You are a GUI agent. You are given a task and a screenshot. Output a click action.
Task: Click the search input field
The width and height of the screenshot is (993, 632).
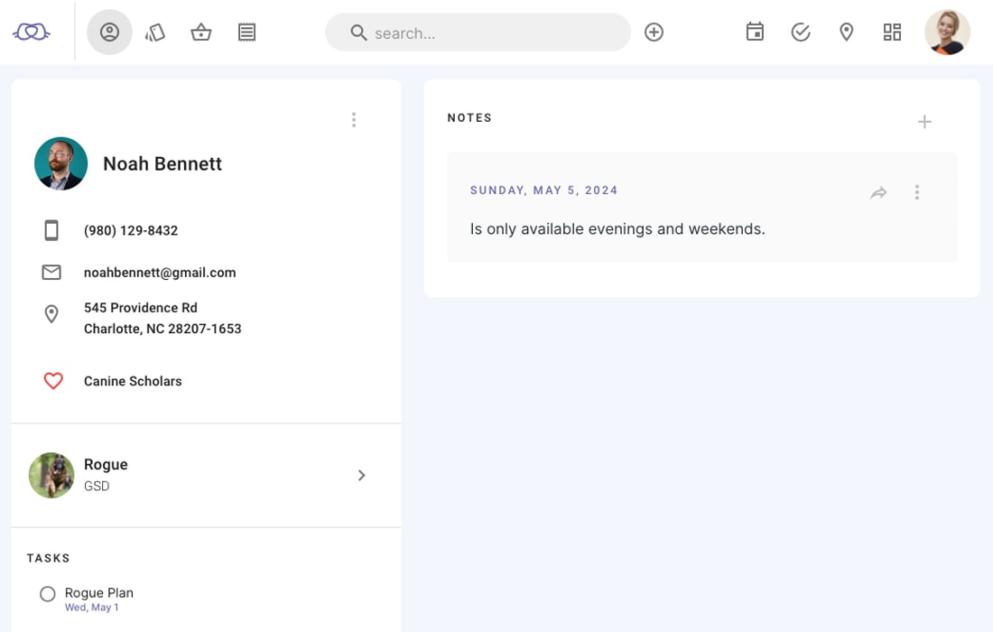coord(478,33)
